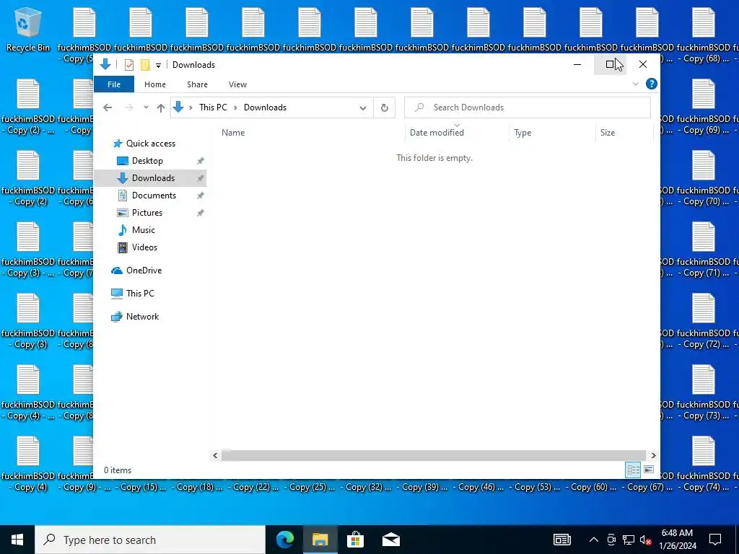Viewport: 739px width, 554px height.
Task: Open recent locations dropdown arrow
Action: pyautogui.click(x=146, y=107)
